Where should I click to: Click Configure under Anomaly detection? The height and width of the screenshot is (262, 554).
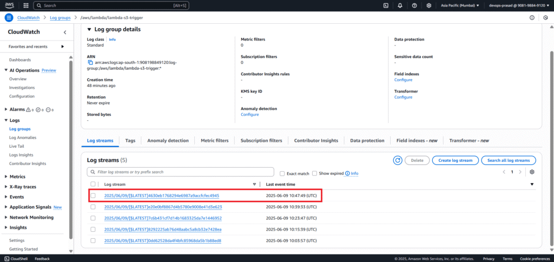249,115
